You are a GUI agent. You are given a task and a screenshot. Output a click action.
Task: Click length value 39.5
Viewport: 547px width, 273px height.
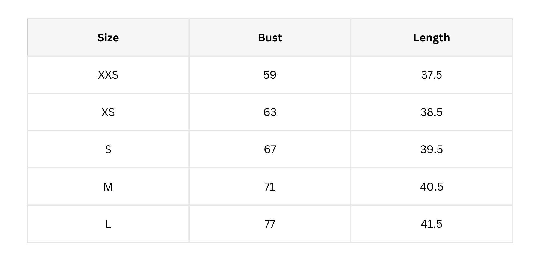432,149
